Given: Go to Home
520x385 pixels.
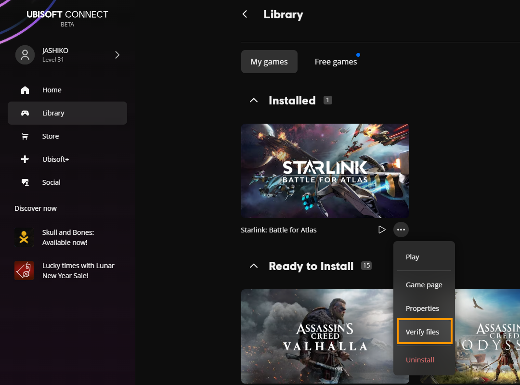Looking at the screenshot, I should pos(67,90).
